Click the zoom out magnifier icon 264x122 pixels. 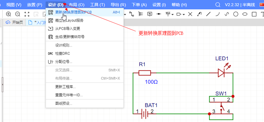(x=18, y=14)
